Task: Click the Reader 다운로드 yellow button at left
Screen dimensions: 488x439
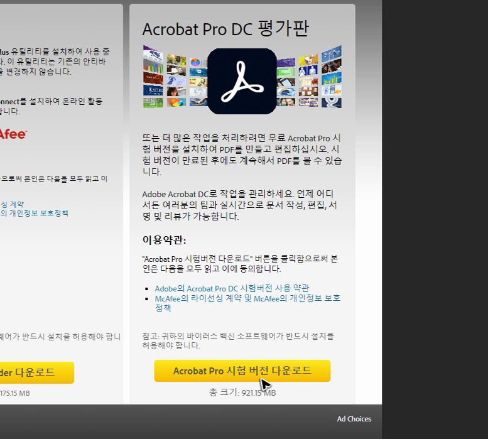Action: tap(37, 372)
